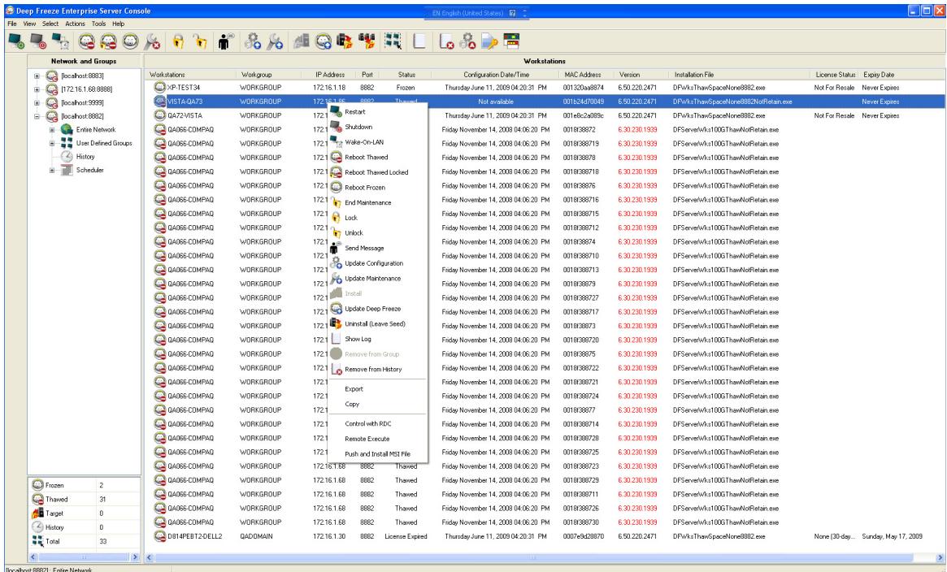Image resolution: width=947 pixels, height=572 pixels.
Task: Choose Send Message in the context menu
Action: pos(377,248)
